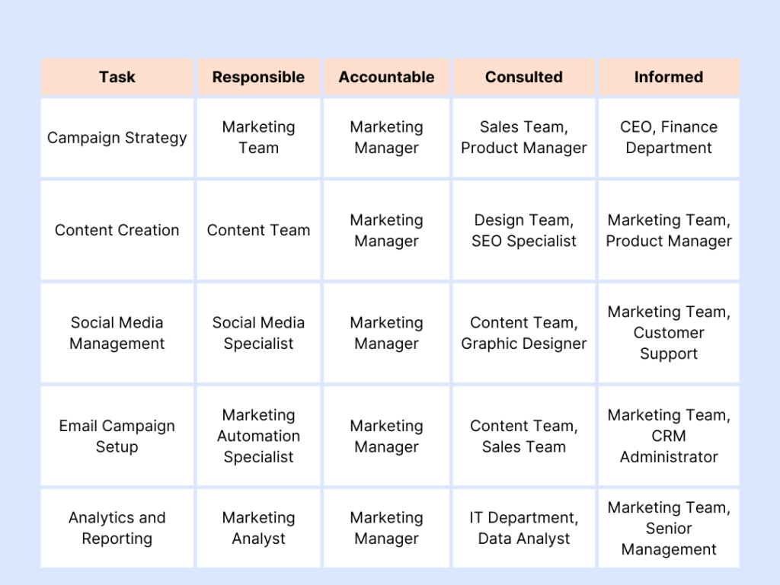Click the Consulted header cell

tap(524, 77)
